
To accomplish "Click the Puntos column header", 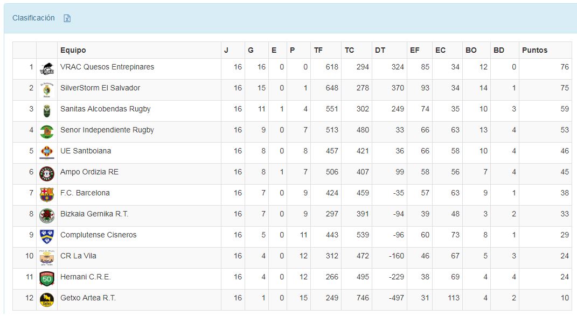I will 534,50.
